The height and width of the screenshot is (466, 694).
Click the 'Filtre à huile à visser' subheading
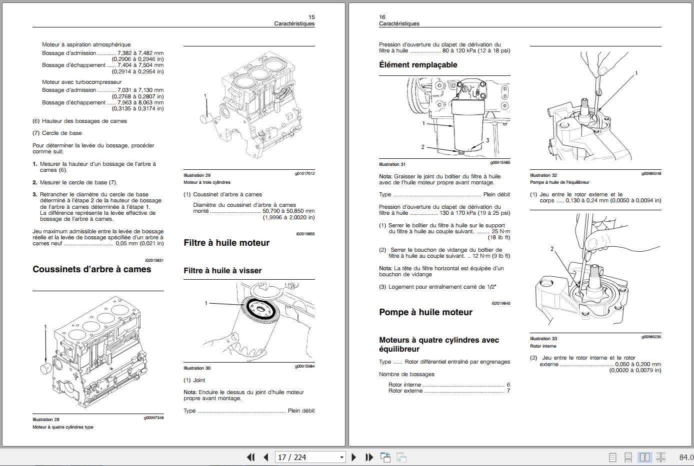pyautogui.click(x=222, y=270)
